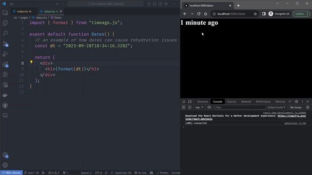Click the Chrome home button

pos(206,14)
